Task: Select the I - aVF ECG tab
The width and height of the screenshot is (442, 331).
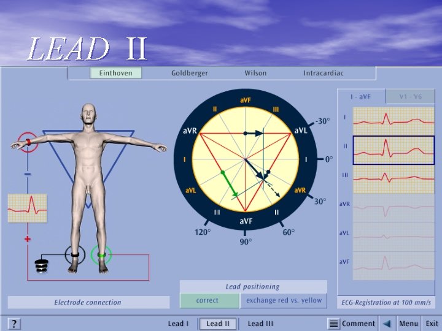Action: tap(361, 97)
